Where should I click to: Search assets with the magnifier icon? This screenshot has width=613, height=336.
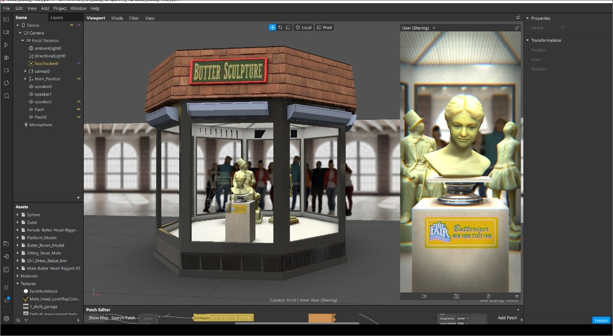[18, 320]
